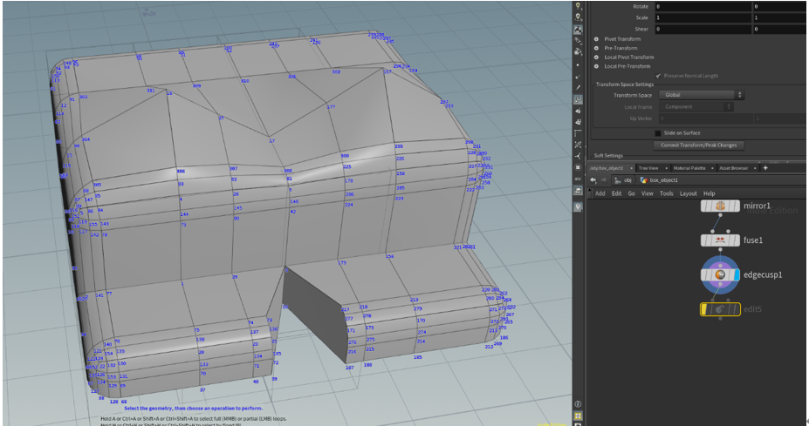Click the edit5 node in network

[x=720, y=309]
